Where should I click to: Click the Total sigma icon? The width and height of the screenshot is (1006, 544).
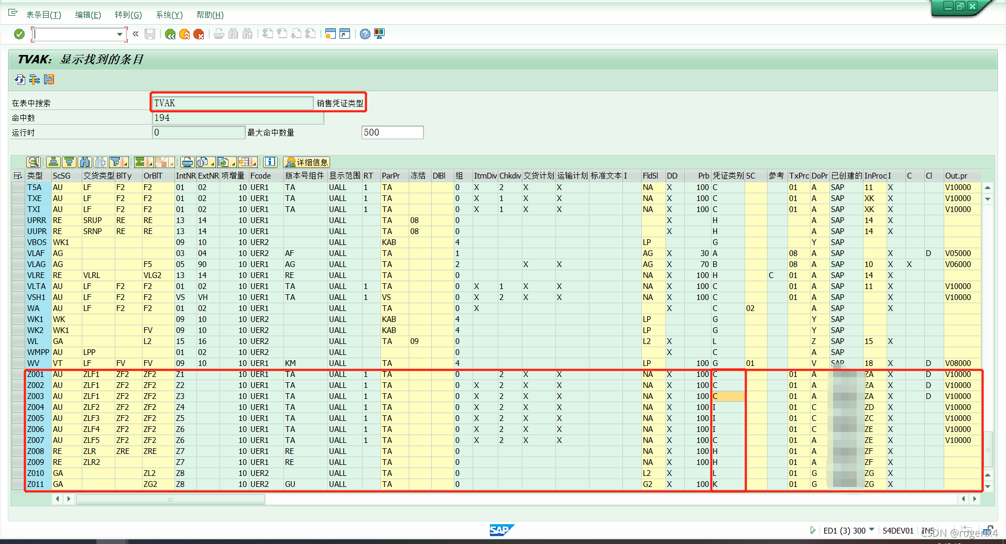pos(140,162)
